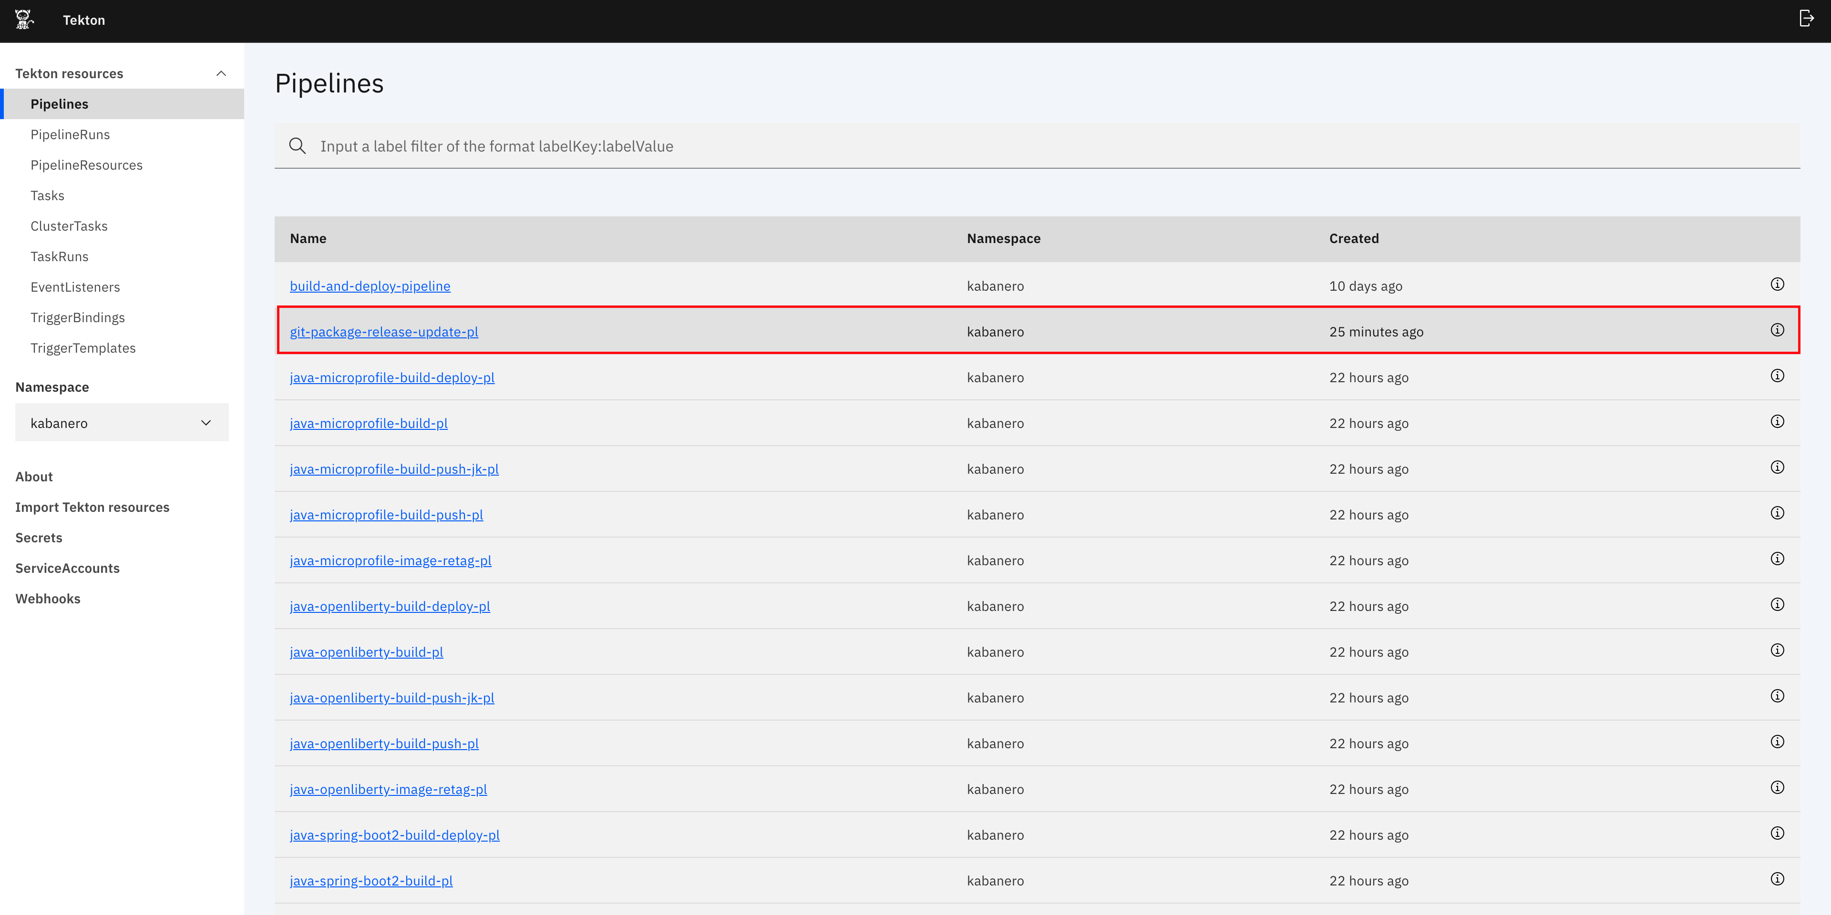Select TriggerTemplates in sidebar
Image resolution: width=1831 pixels, height=915 pixels.
[83, 348]
